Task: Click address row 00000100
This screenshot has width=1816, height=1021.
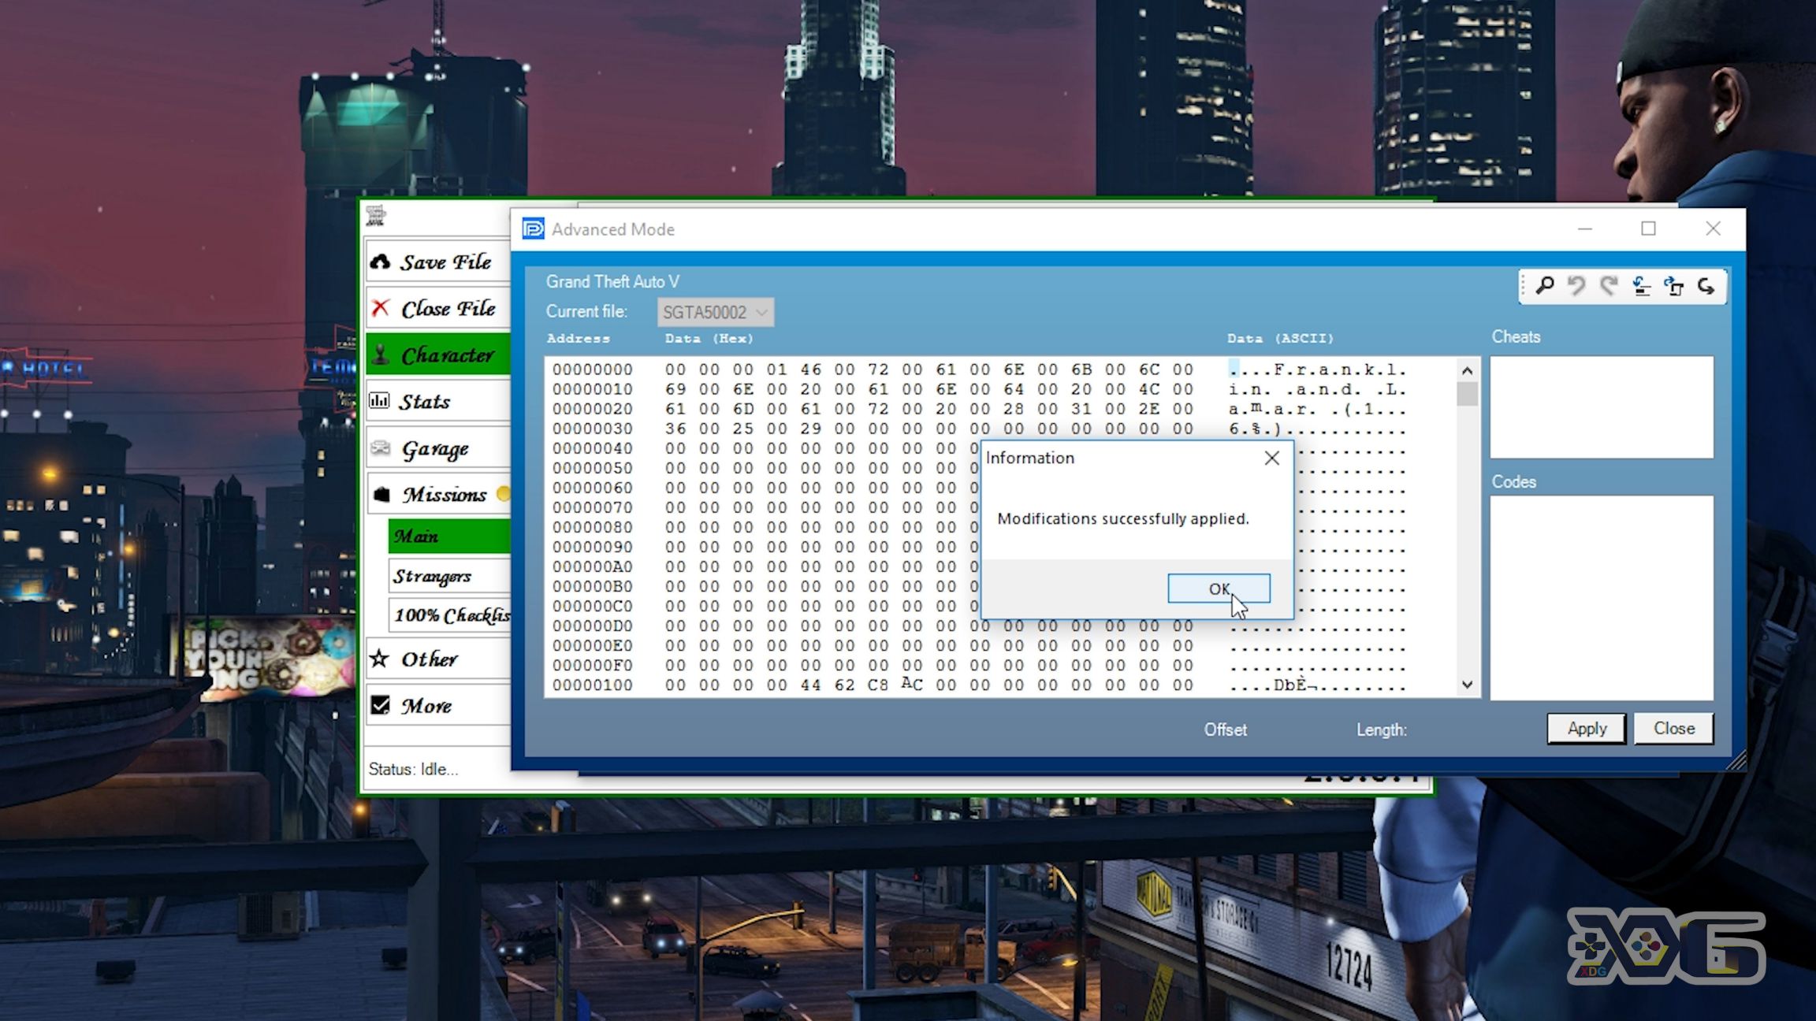Action: [x=592, y=685]
